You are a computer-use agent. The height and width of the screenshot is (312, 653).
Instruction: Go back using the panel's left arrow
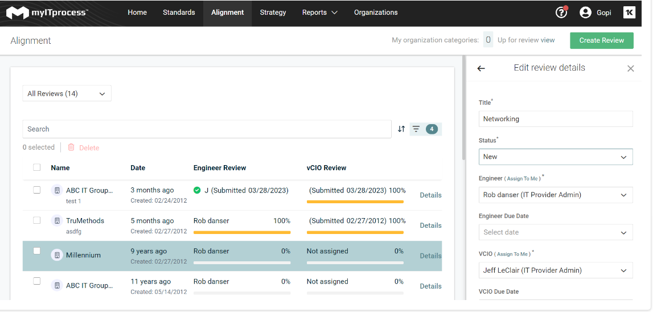(481, 68)
